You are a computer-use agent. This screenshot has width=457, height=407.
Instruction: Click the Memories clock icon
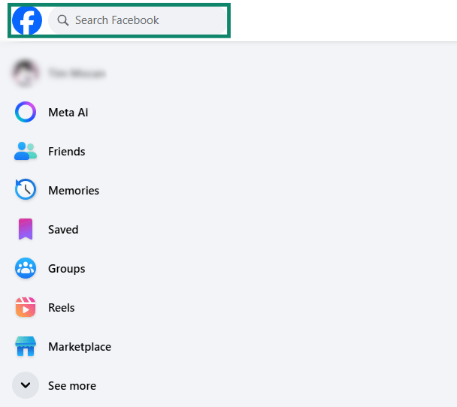click(x=26, y=189)
